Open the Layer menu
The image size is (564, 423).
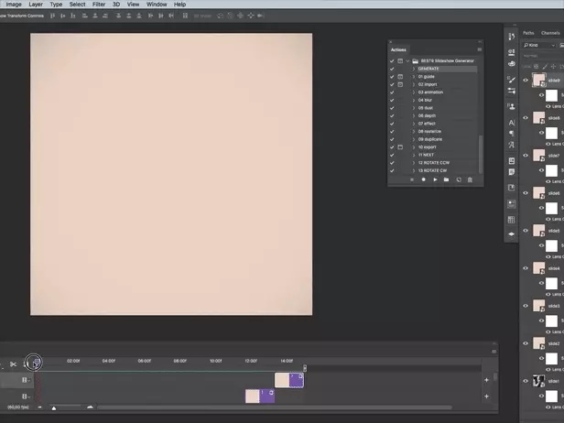[x=36, y=5]
